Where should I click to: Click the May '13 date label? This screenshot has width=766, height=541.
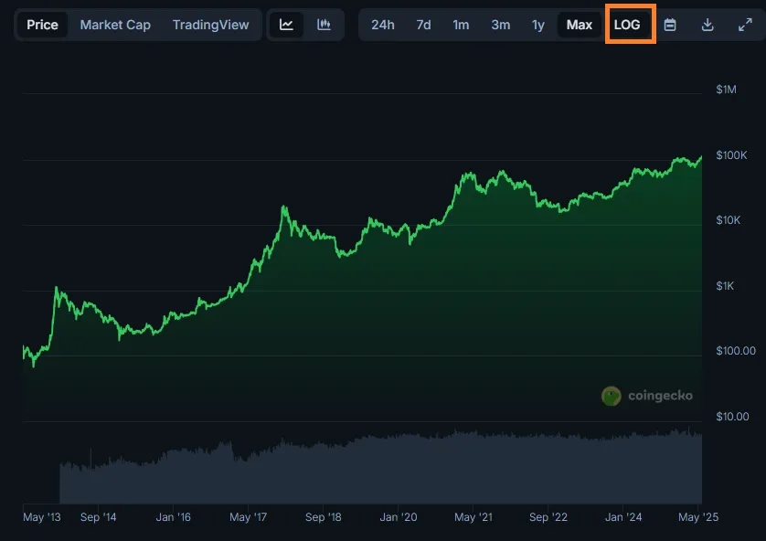point(42,517)
